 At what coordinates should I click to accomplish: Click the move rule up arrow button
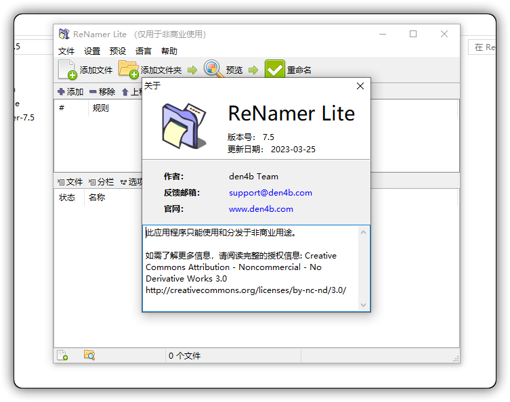[x=125, y=92]
